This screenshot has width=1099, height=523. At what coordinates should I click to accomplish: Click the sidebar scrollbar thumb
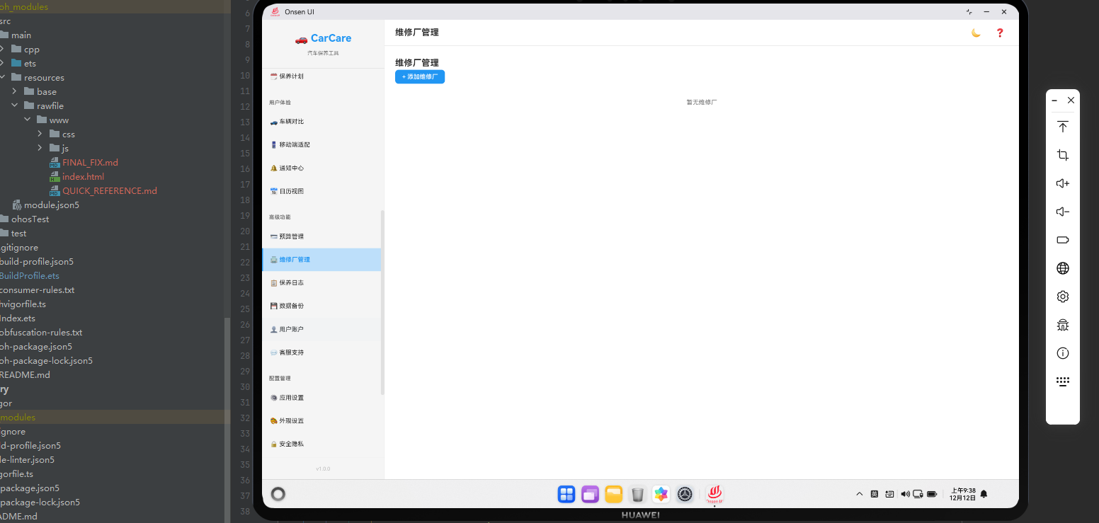coord(382,302)
